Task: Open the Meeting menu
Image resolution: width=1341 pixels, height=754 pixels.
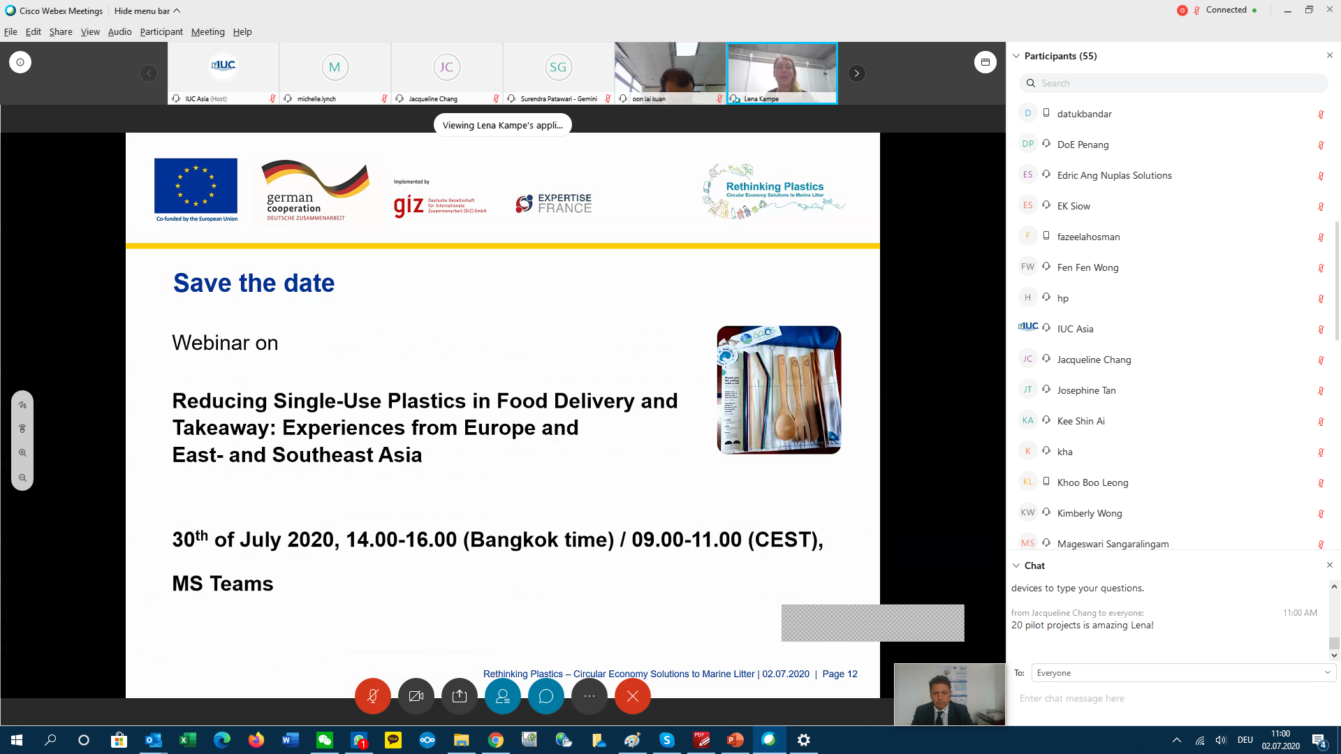Action: point(207,31)
